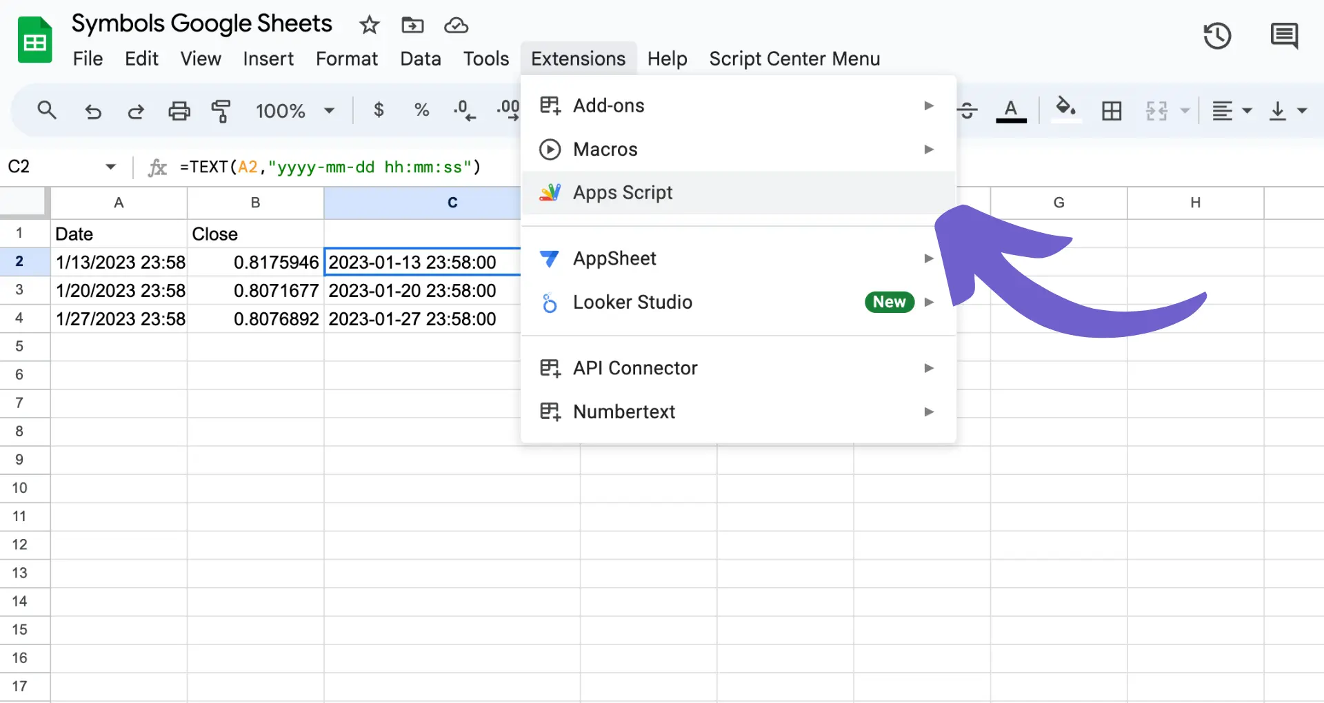The height and width of the screenshot is (703, 1324).
Task: Open version history clock icon
Action: [x=1217, y=36]
